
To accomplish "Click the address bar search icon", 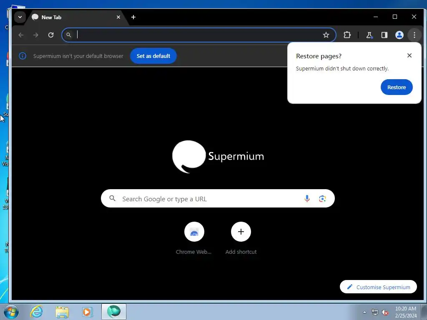I will click(69, 35).
